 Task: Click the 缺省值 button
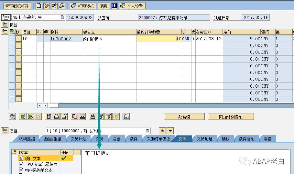[x=184, y=117]
